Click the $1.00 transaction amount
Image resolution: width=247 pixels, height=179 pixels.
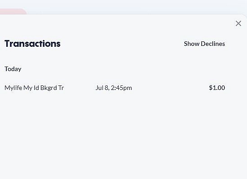[217, 88]
